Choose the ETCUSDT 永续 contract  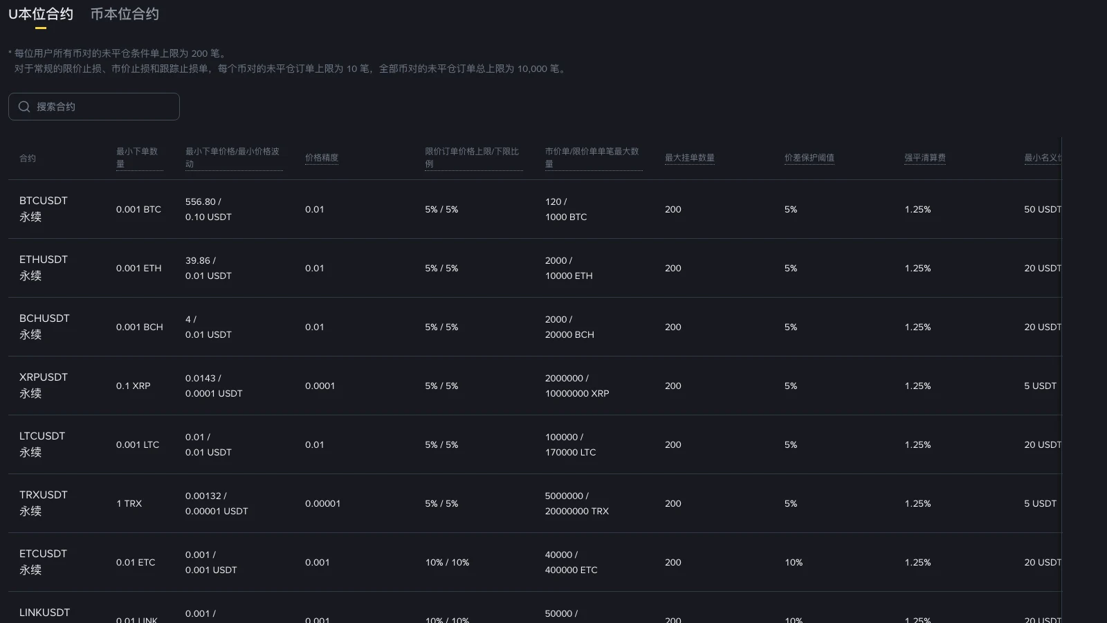coord(535,562)
